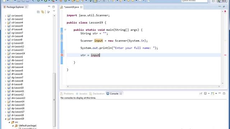Click the cd-Lesson4 project icon
Image resolution: width=230 pixels, height=129 pixels.
tap(9, 23)
